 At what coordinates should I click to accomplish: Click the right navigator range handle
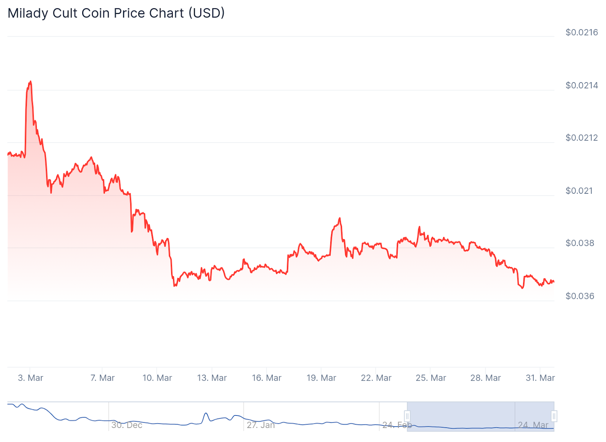(554, 416)
